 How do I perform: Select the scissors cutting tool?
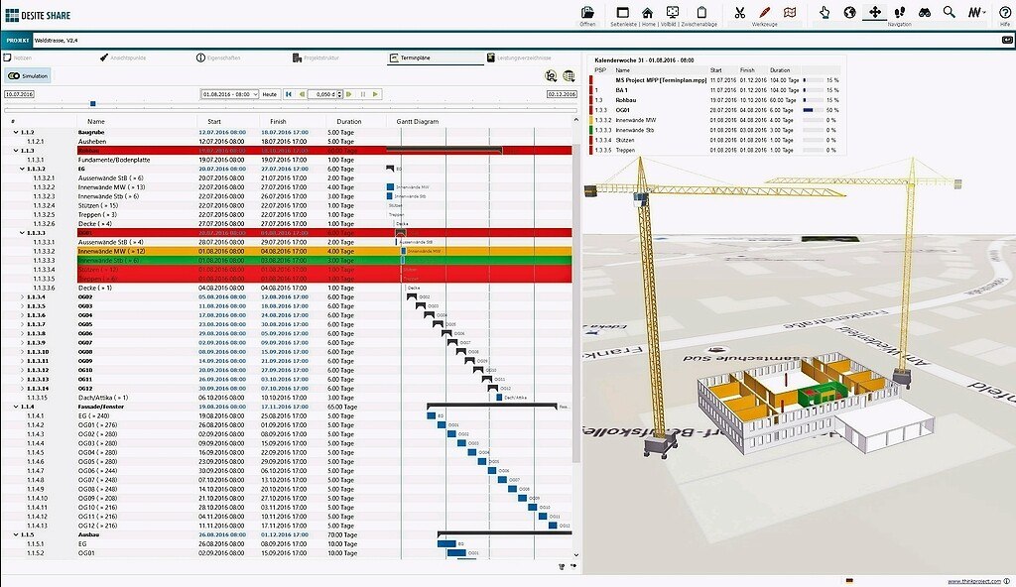point(739,12)
